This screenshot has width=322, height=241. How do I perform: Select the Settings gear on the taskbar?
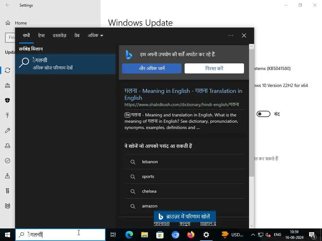point(206,235)
